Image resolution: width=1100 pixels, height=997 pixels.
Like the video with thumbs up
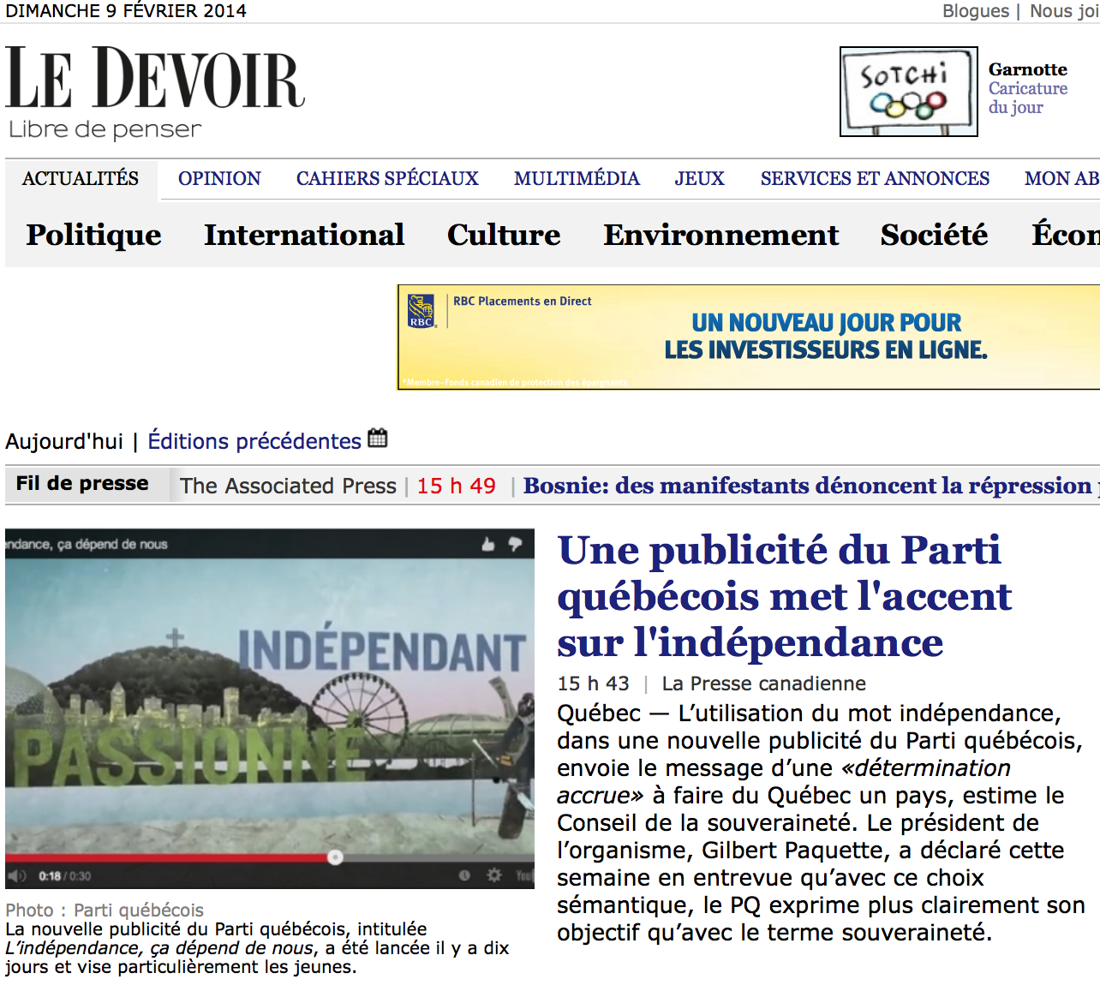(x=488, y=544)
